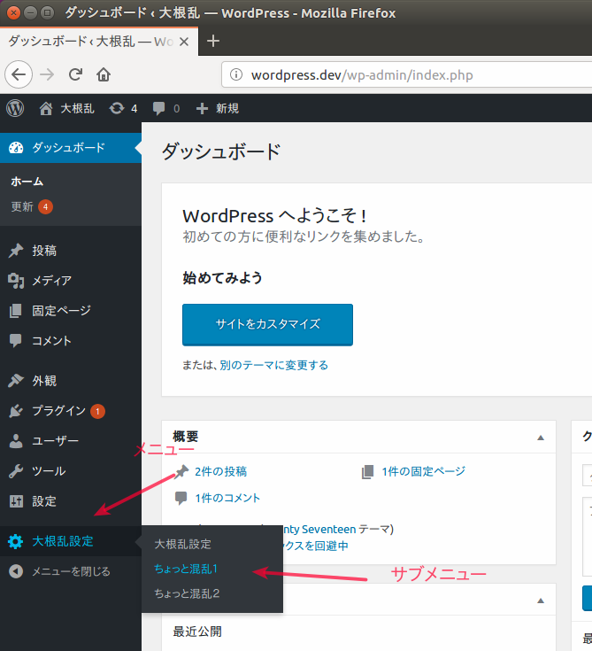Image resolution: width=592 pixels, height=651 pixels.
Task: Open the updates icon showing 4
Action: [x=117, y=108]
